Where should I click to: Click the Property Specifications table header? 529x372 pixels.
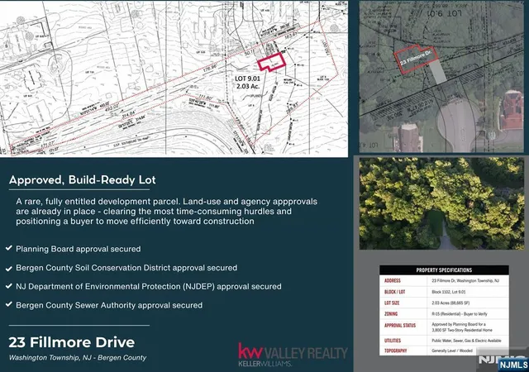444,270
